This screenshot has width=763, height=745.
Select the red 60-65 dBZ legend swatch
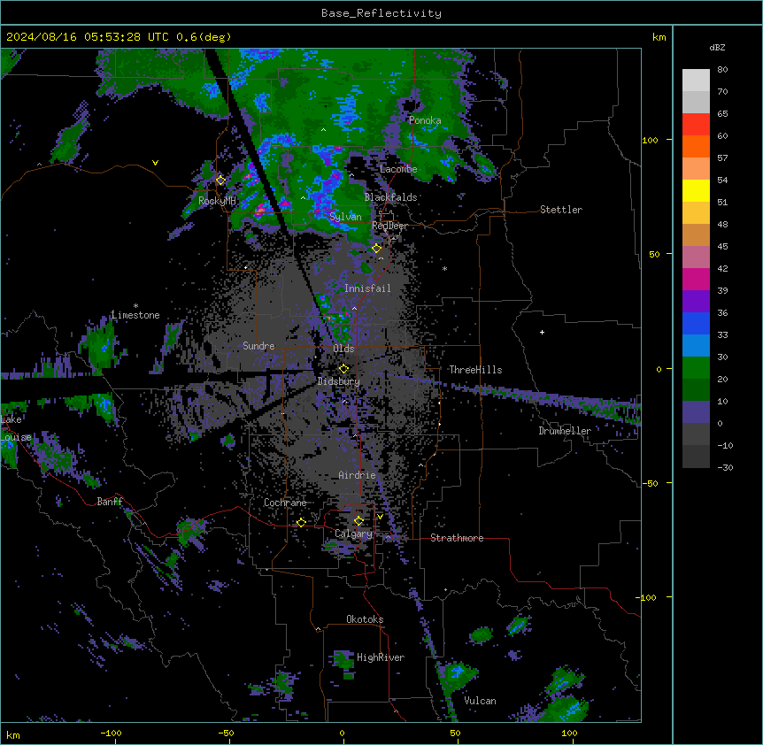(696, 125)
